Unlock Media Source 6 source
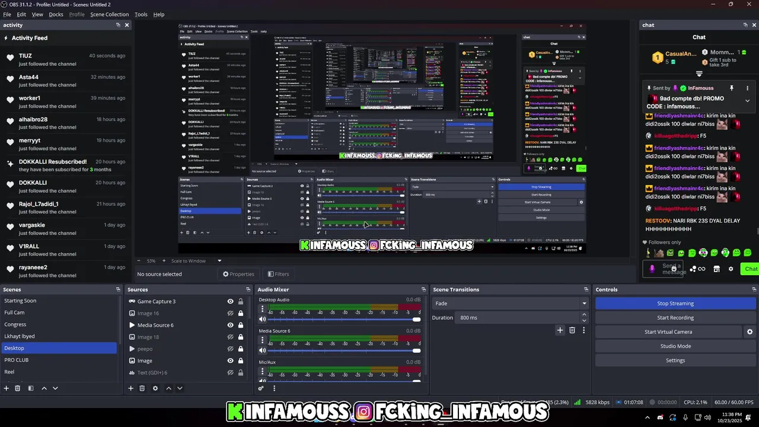This screenshot has width=759, height=427. pyautogui.click(x=240, y=325)
